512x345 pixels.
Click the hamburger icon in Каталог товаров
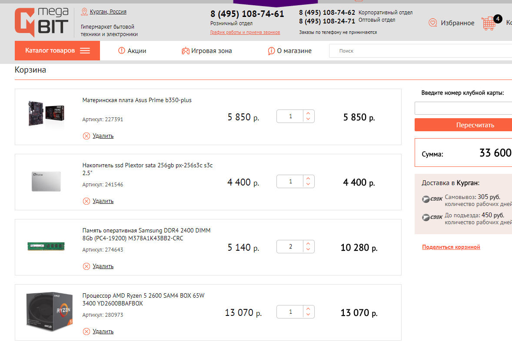click(85, 50)
